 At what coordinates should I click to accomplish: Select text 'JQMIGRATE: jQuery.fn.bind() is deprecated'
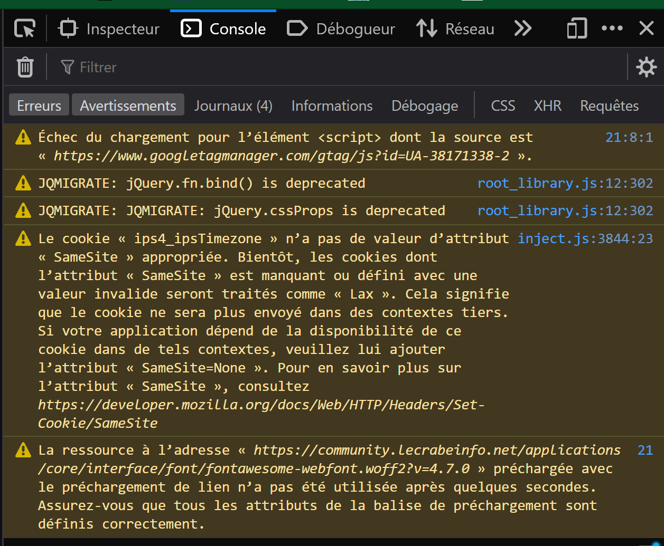pyautogui.click(x=202, y=183)
